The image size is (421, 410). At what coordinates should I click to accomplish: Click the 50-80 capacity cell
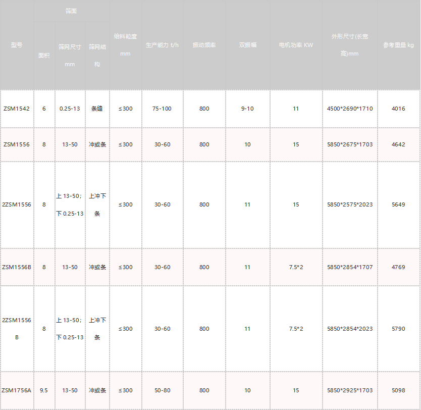[x=162, y=390]
